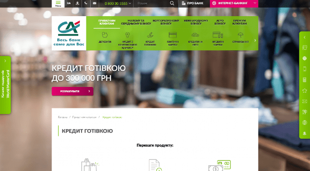Go to Головна in breadcrumbs

[62, 117]
